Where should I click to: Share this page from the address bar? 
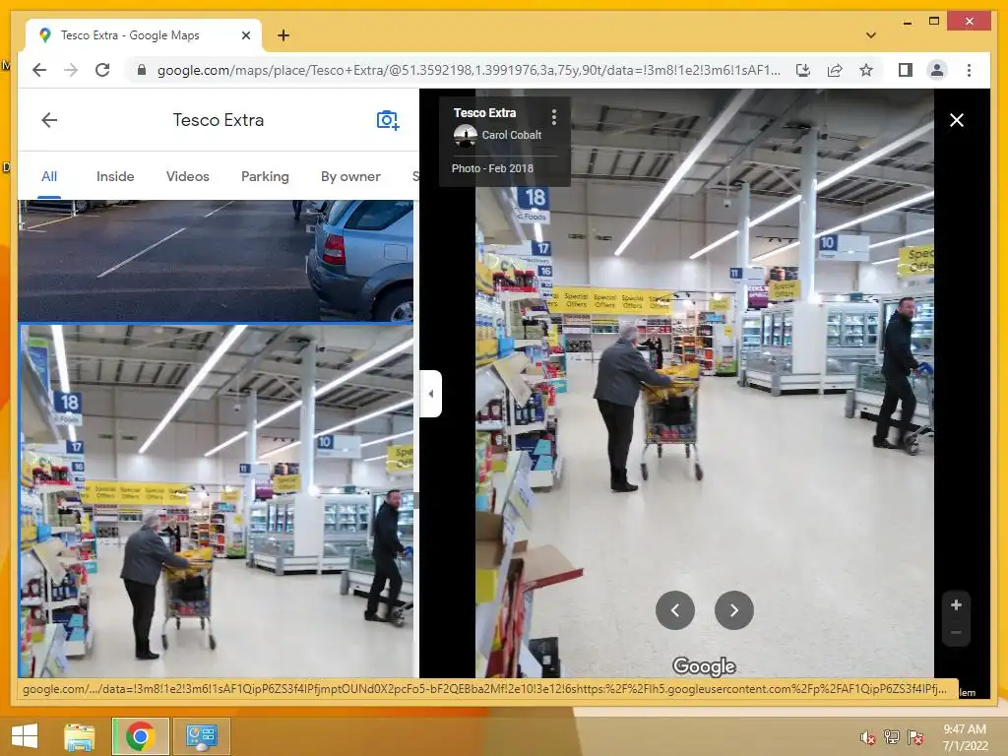coord(835,70)
